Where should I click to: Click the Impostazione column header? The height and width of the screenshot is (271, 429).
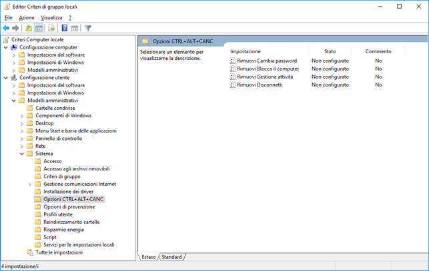click(x=246, y=51)
